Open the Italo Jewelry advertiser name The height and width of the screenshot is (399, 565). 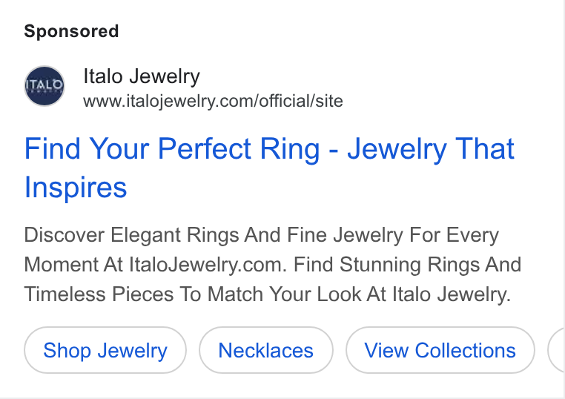coord(141,76)
